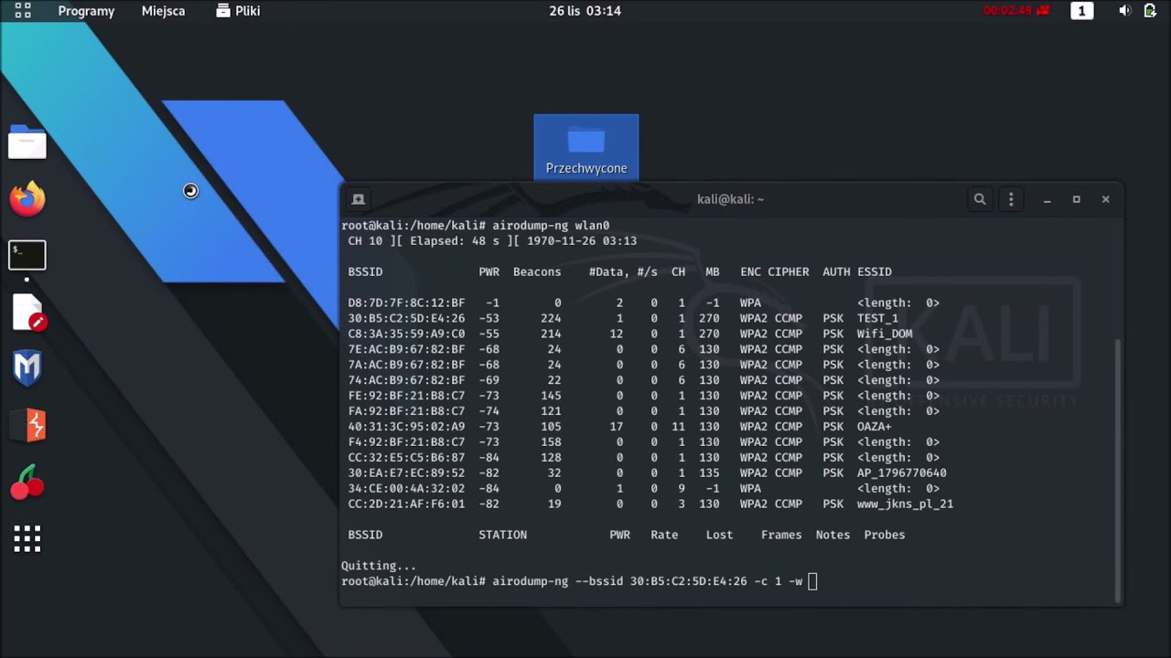Show all applications grid in dock

(27, 539)
